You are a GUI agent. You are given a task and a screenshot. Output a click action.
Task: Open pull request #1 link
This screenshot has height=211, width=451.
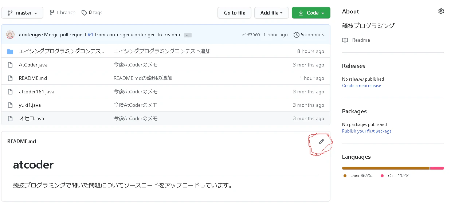coord(90,35)
